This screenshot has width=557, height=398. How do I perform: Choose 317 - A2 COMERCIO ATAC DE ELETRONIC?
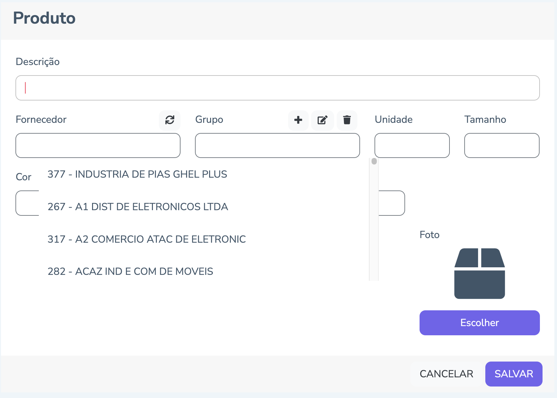147,239
